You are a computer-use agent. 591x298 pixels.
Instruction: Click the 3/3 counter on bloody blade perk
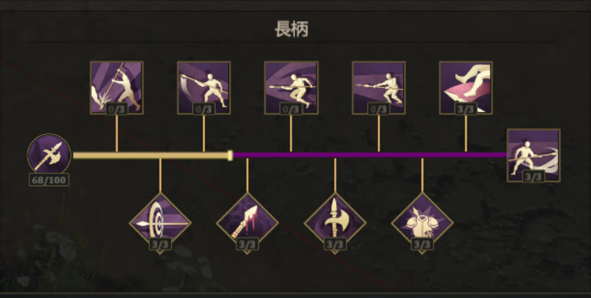pyautogui.click(x=247, y=244)
